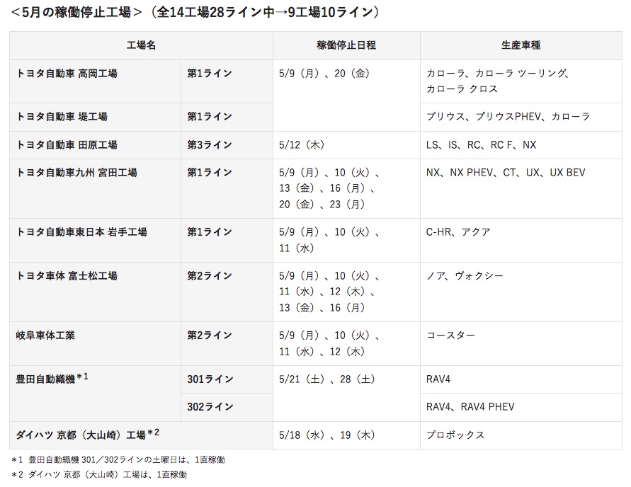Select the トヨタ自動車九州 宮田工場 cell

[96, 188]
